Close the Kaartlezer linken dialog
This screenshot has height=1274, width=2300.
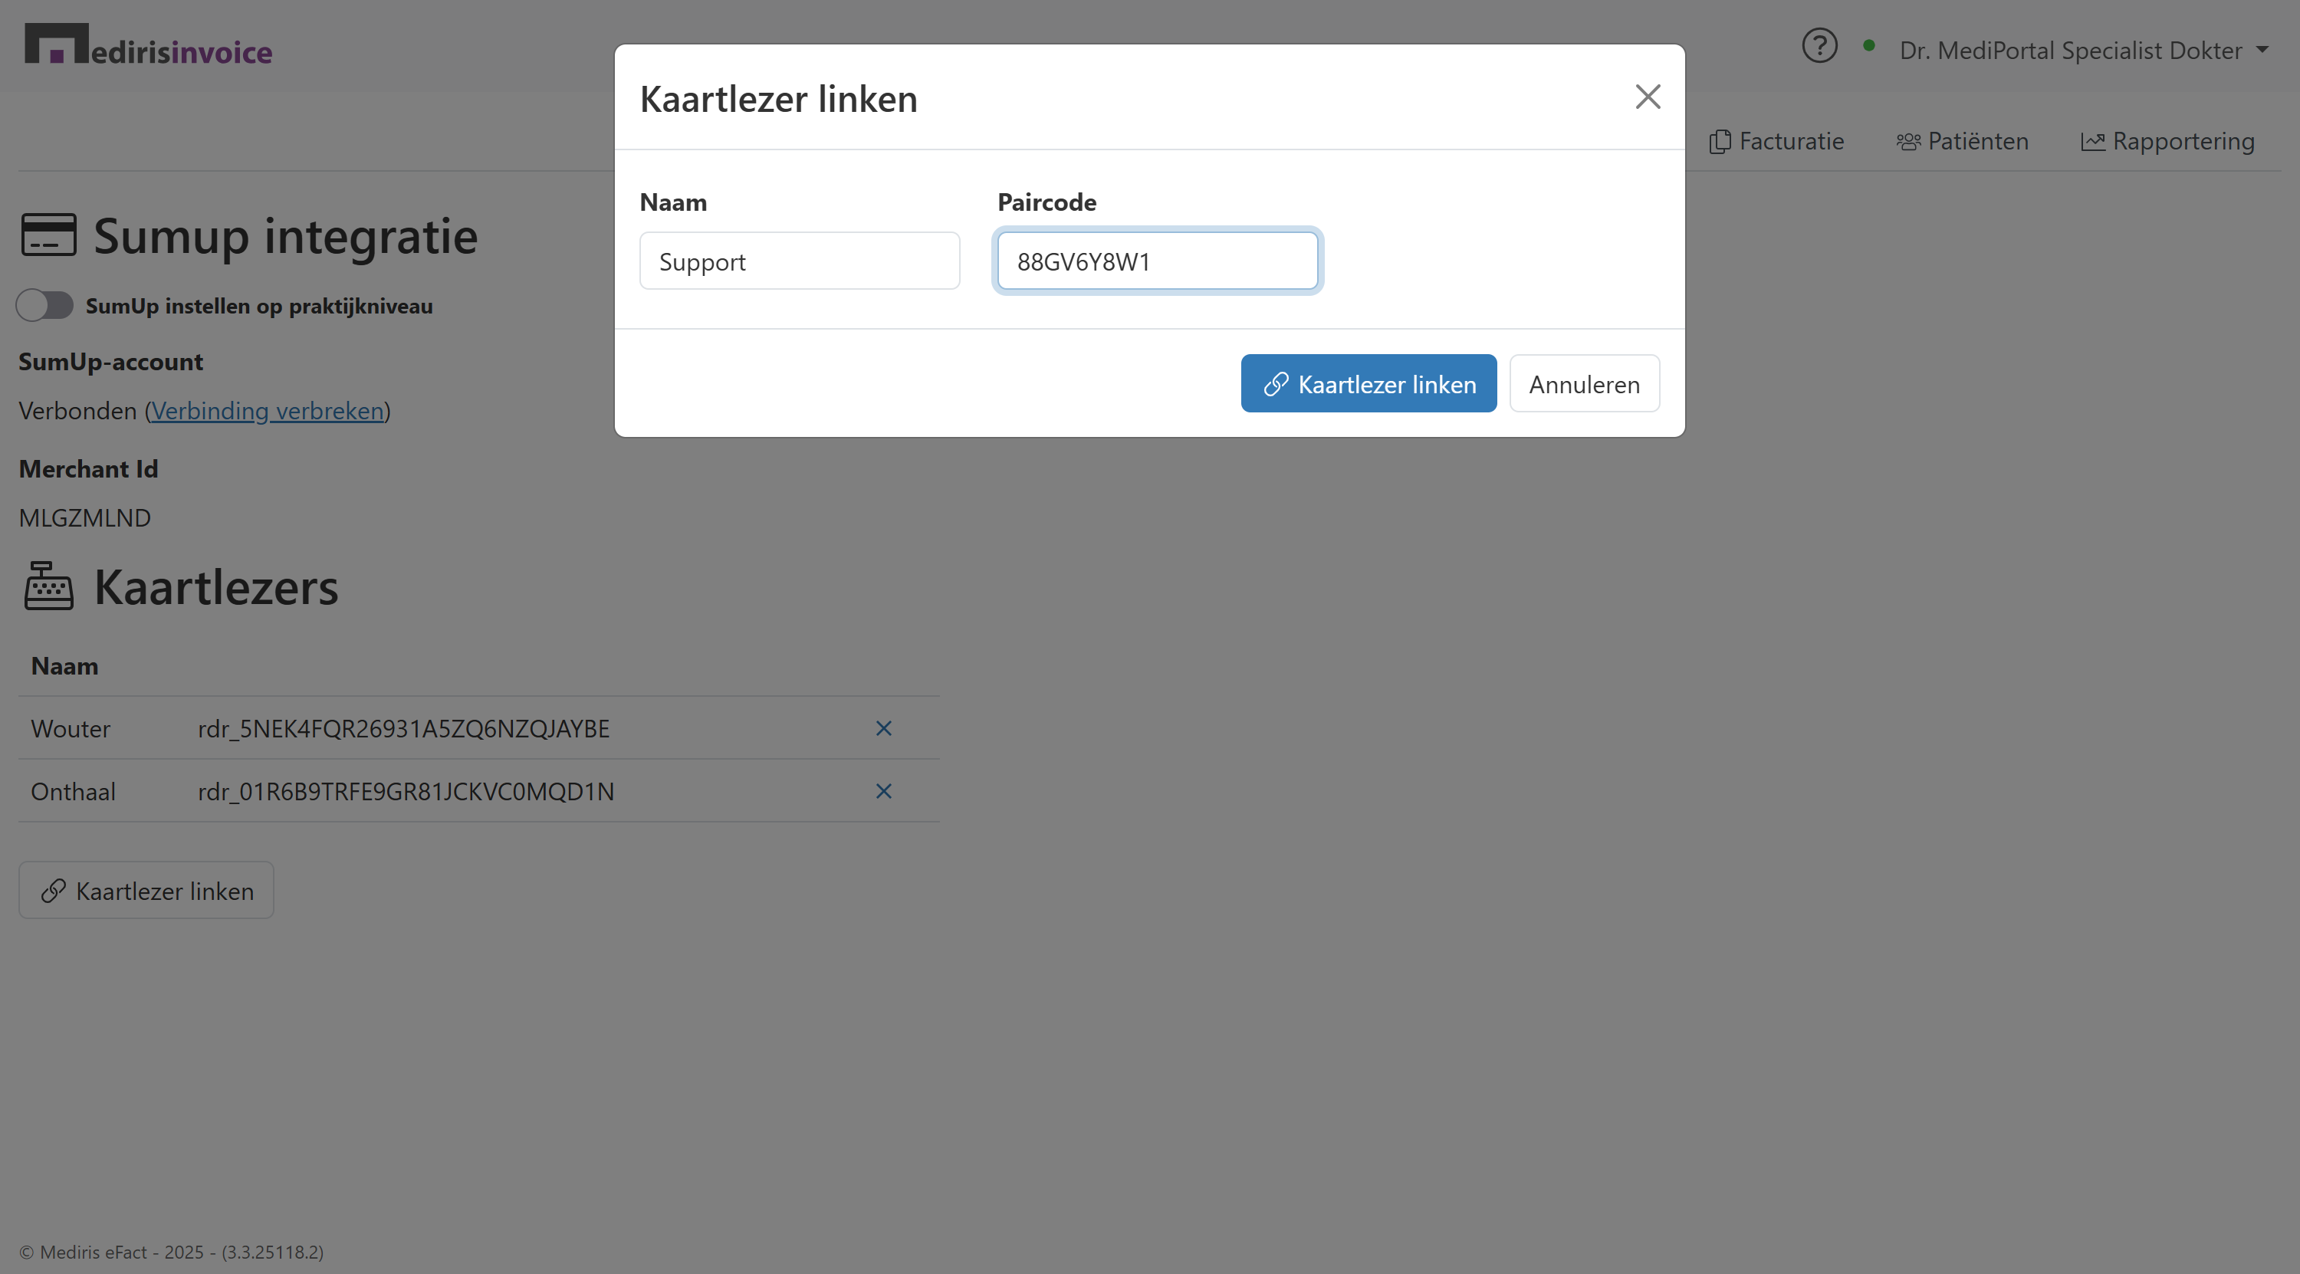click(1647, 97)
